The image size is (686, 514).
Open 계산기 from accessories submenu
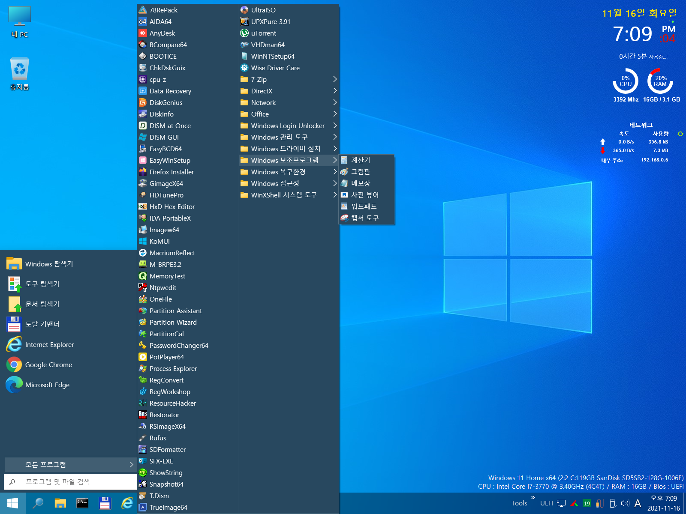click(367, 160)
